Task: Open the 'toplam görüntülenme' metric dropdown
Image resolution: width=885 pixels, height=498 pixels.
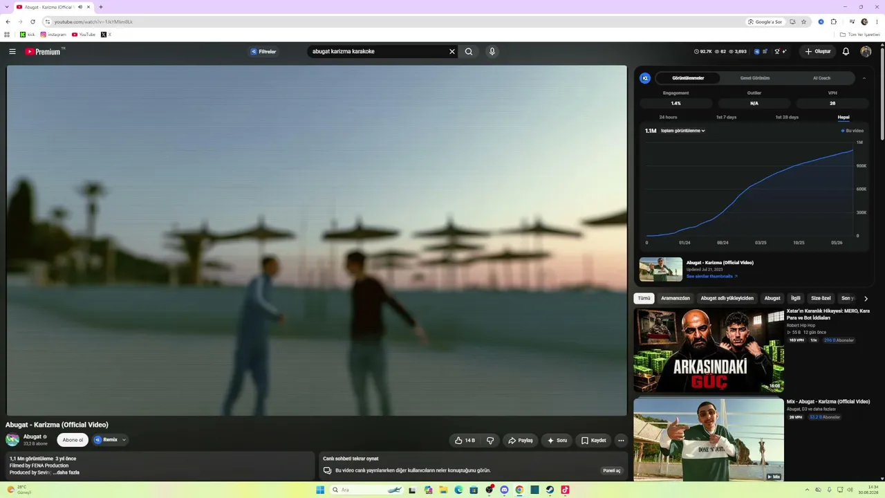Action: coord(682,131)
